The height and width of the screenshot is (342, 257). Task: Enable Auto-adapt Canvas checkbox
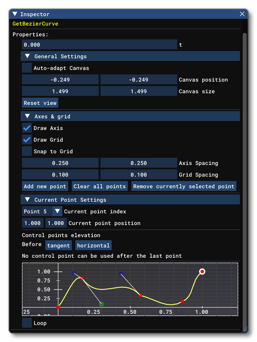[27, 68]
